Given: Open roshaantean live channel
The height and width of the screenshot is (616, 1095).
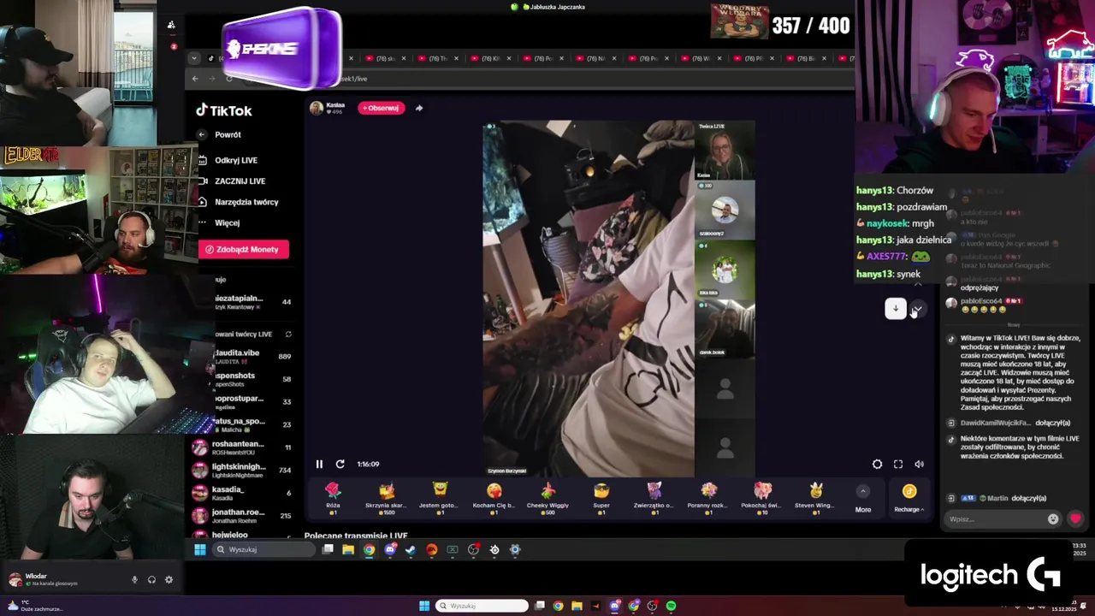Looking at the screenshot, I should [243, 447].
